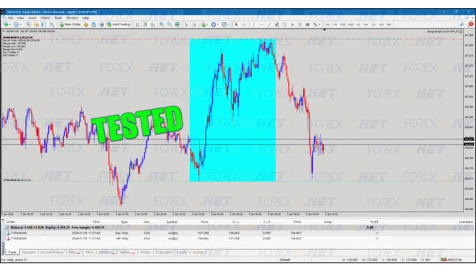The image size is (476, 272).
Task: Select the Text tool
Action: [292, 24]
